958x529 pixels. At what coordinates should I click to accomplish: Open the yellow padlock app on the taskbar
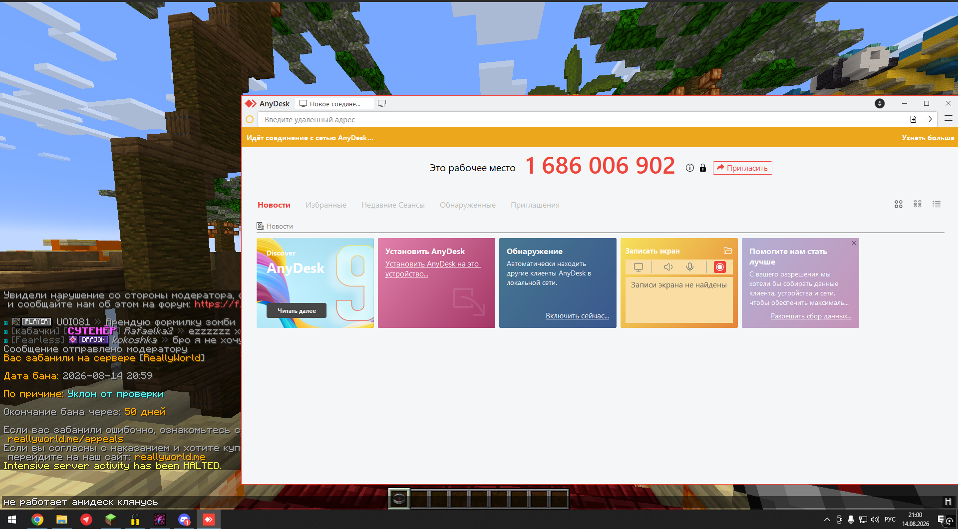(135, 520)
